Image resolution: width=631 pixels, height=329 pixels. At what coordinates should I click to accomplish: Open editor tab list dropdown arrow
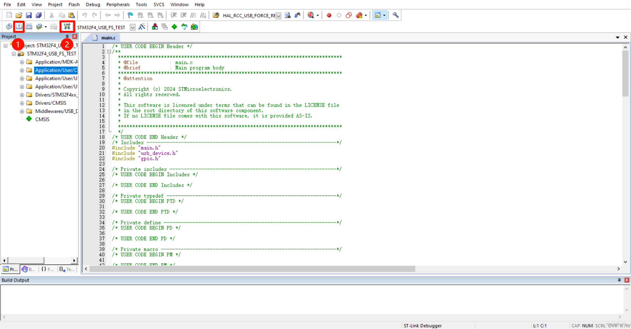pos(618,37)
